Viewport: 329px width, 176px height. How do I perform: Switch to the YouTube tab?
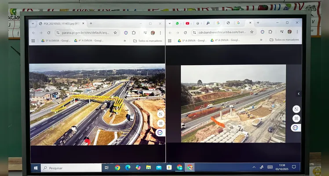187,23
